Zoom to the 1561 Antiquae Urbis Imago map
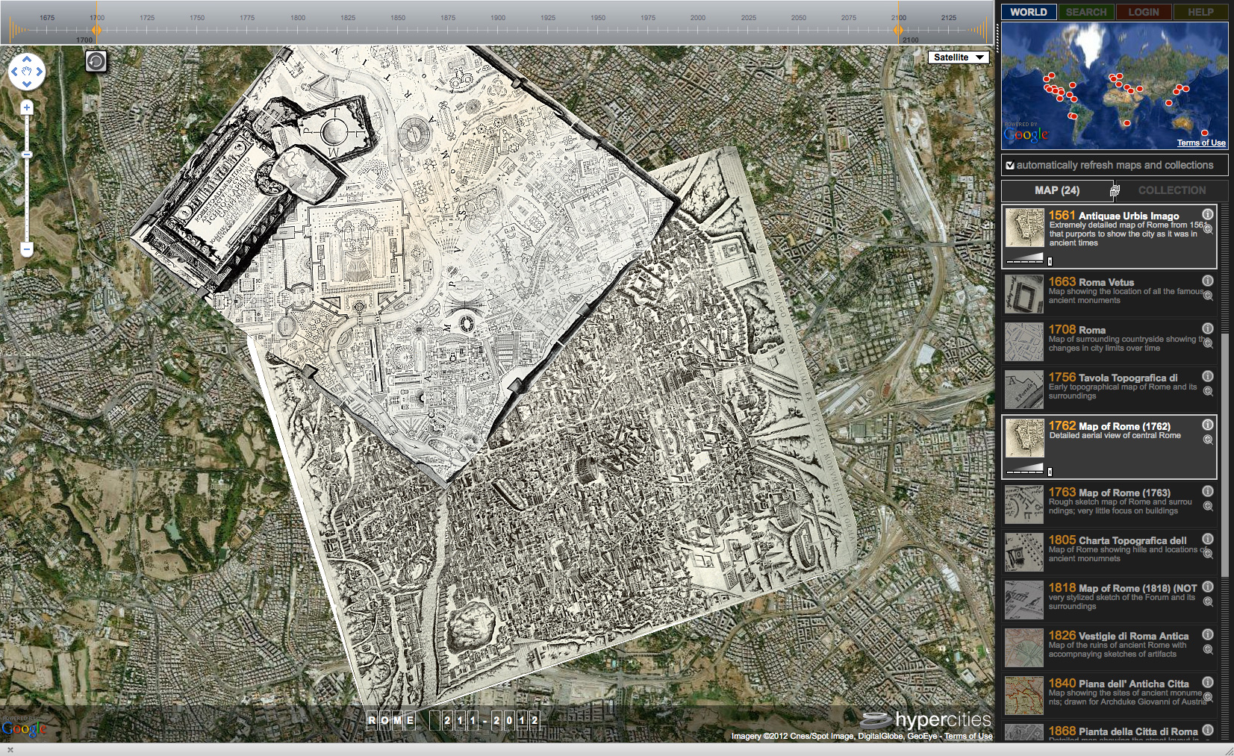This screenshot has width=1234, height=756. click(x=1208, y=230)
